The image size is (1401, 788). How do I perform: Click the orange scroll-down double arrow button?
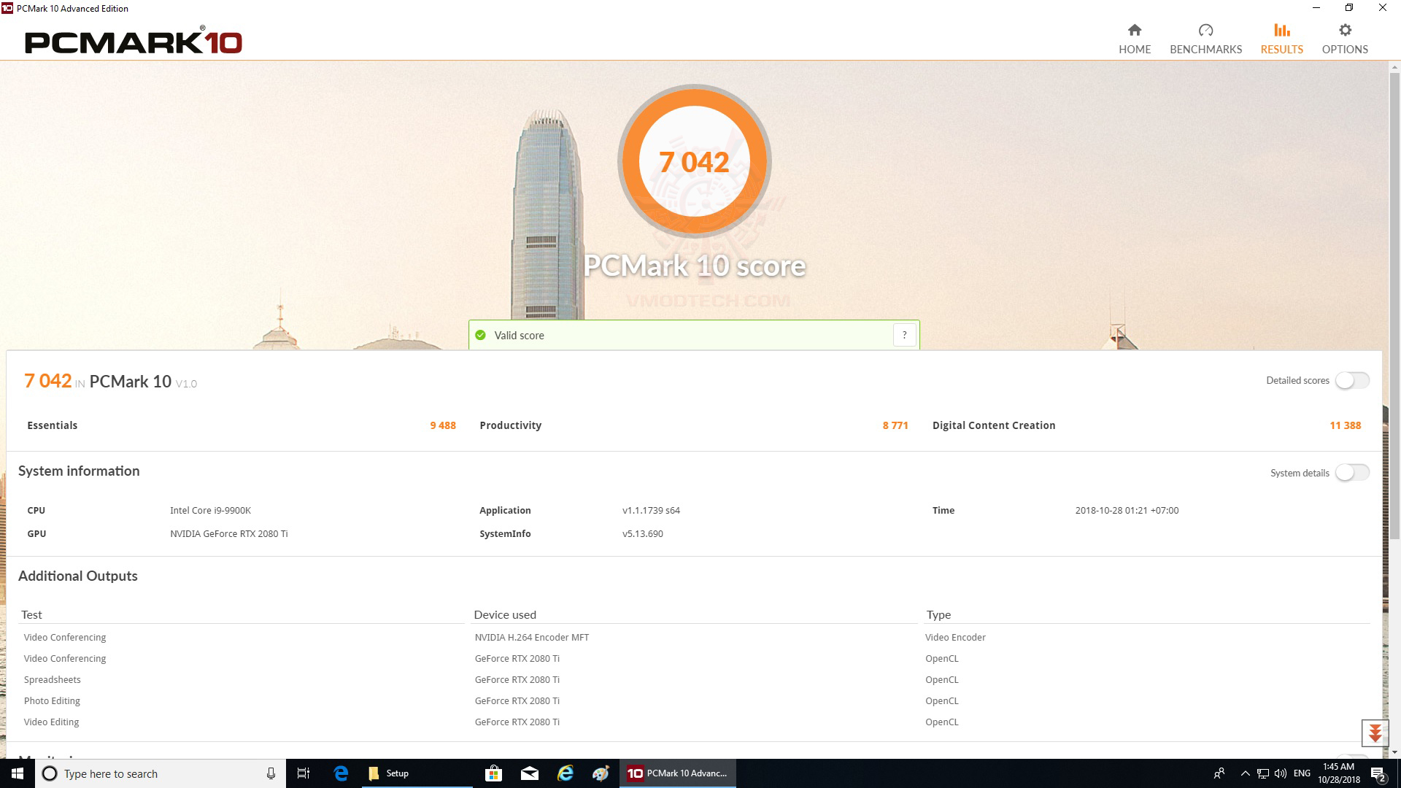coord(1375,733)
